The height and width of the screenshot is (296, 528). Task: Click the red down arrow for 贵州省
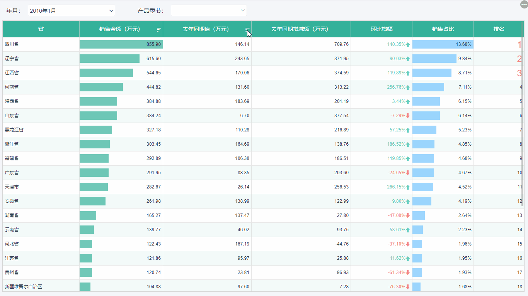(408, 272)
